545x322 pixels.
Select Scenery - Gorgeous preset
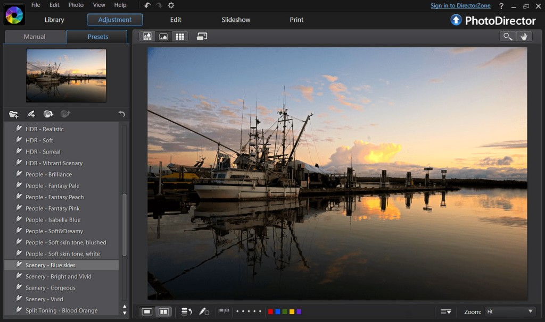[51, 288]
